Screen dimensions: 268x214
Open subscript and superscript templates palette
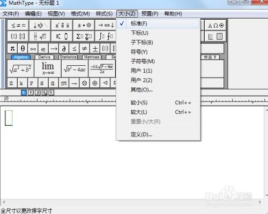[62, 36]
